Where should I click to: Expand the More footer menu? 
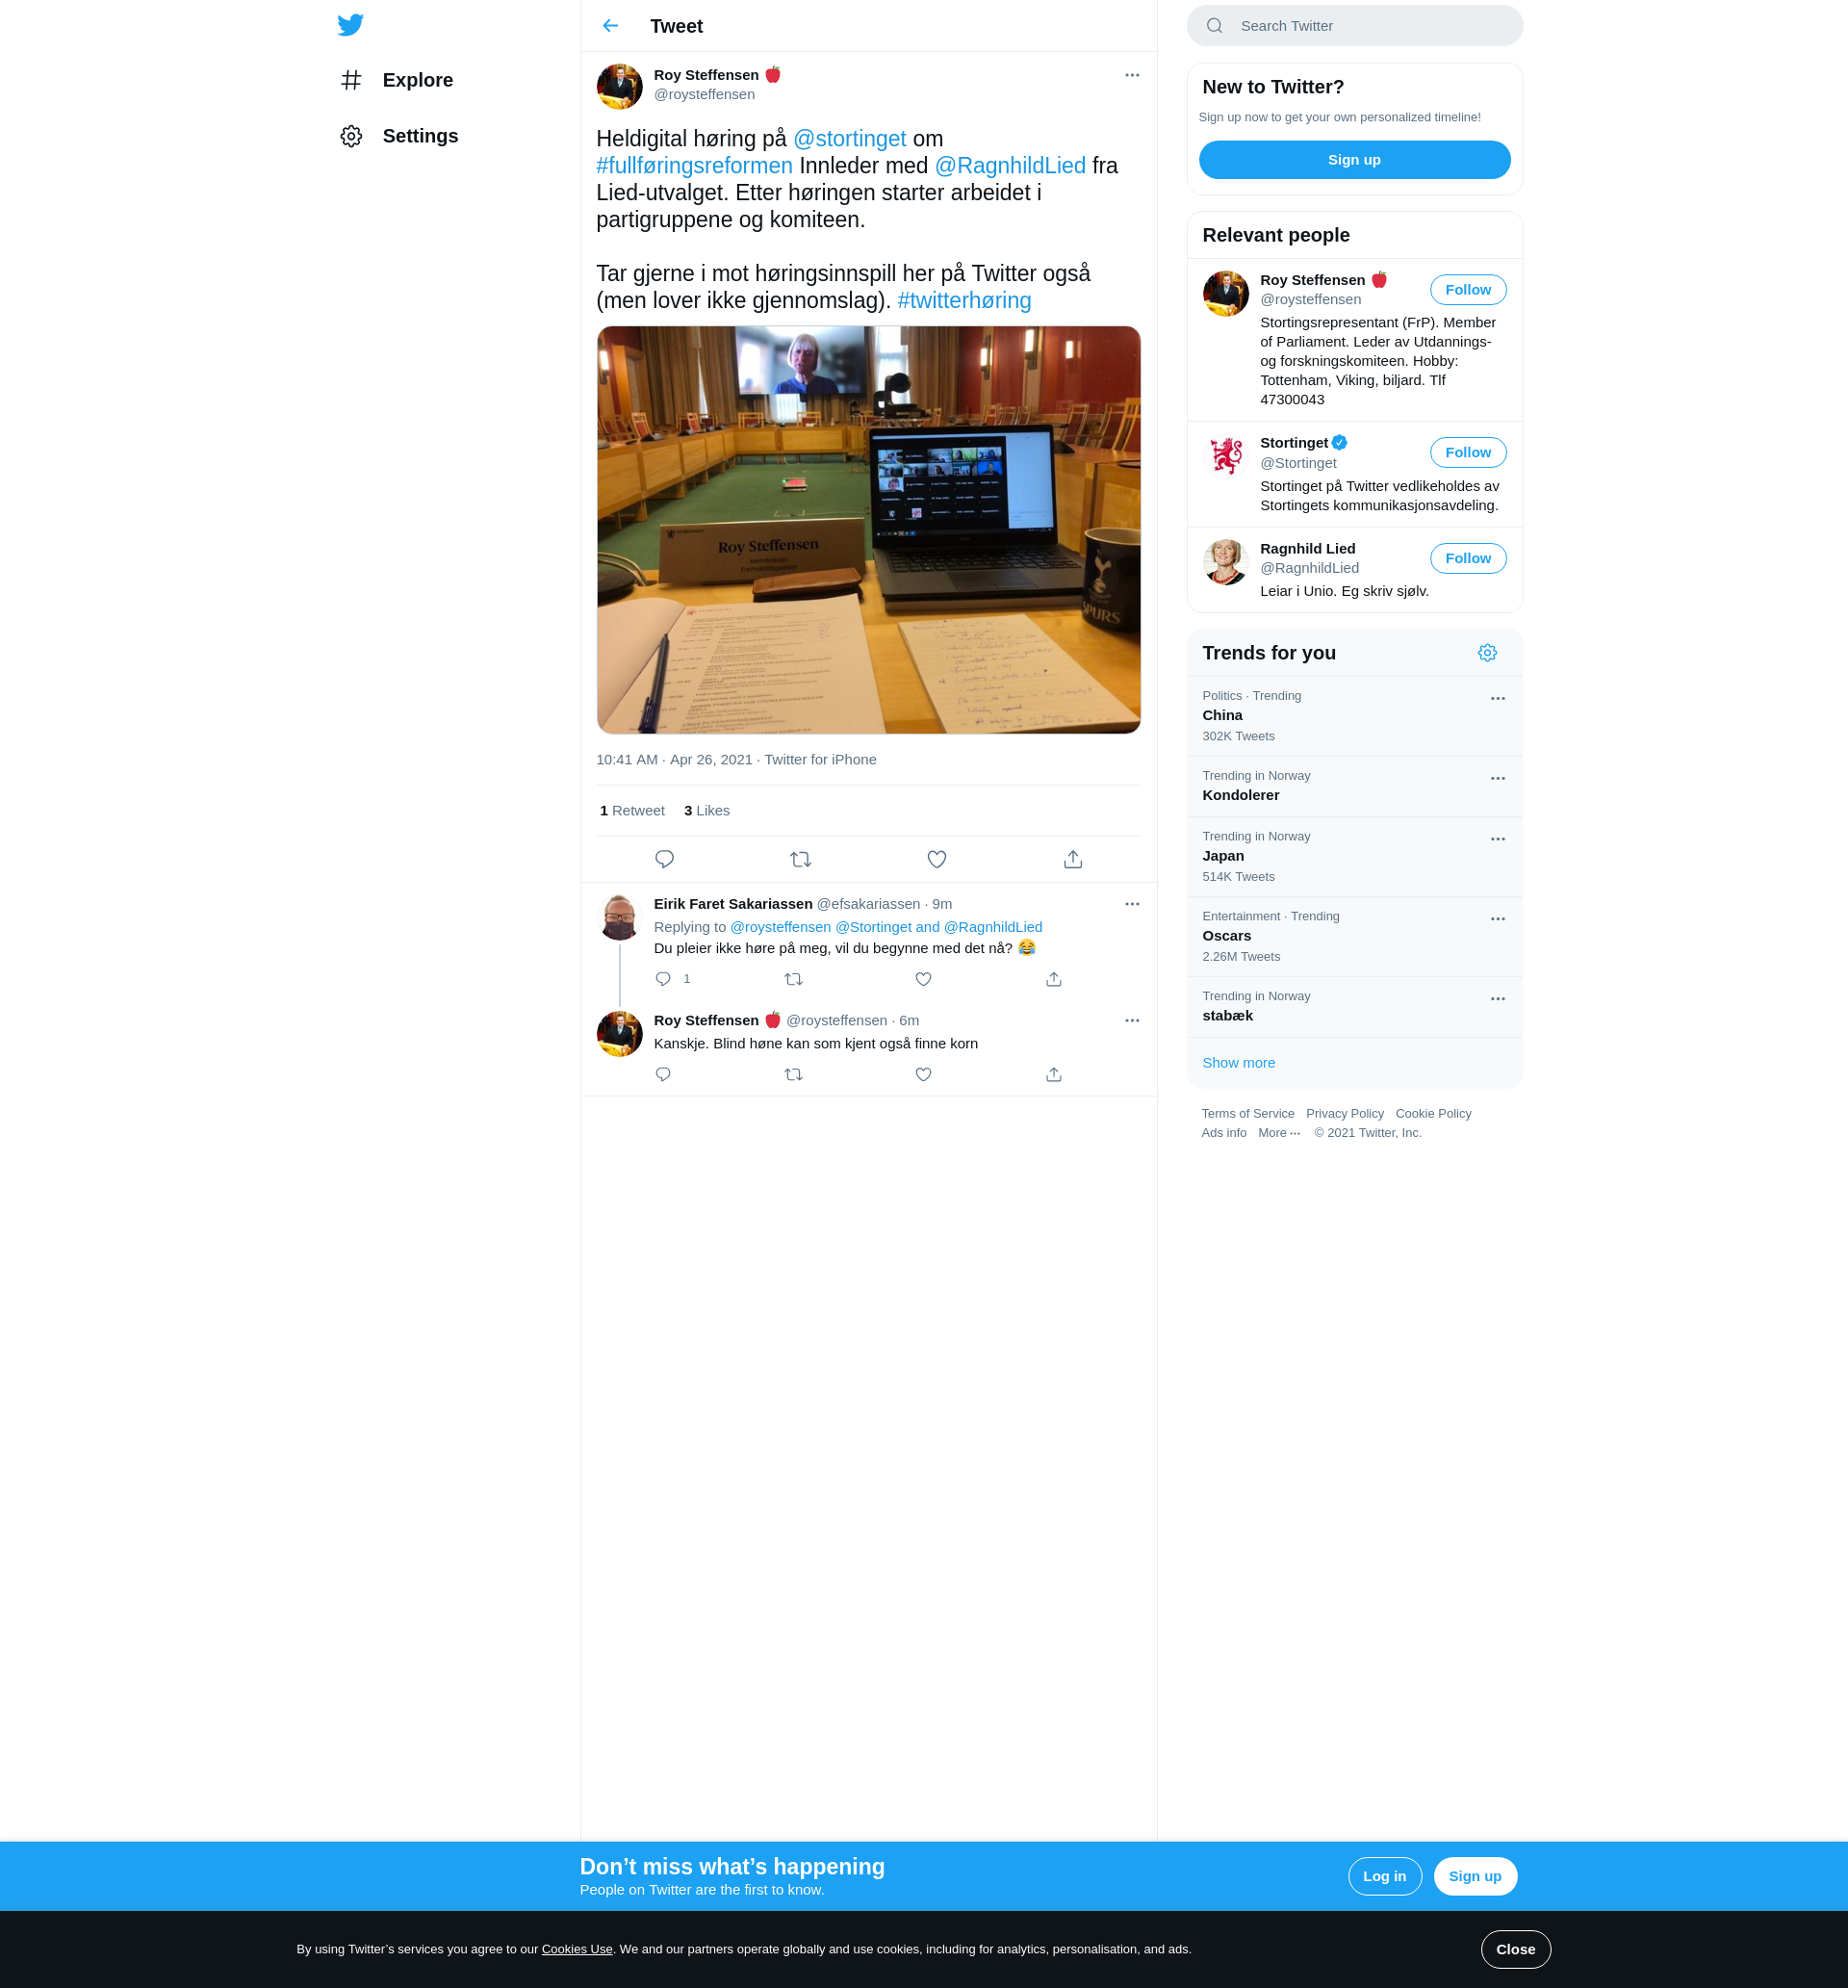1278,1133
